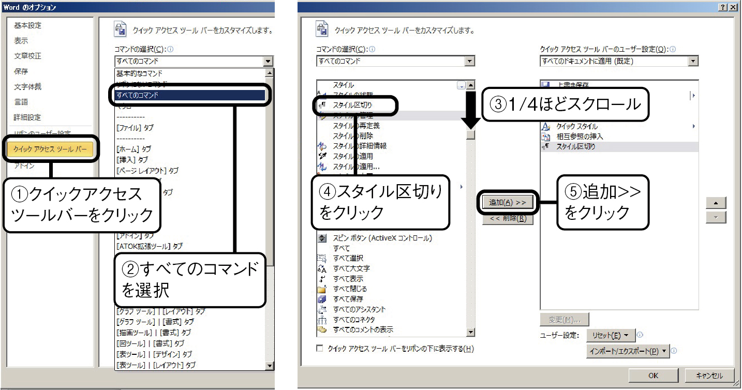Select the すべて選択 command icon
Viewport: 742px width, 390px height.
322,258
